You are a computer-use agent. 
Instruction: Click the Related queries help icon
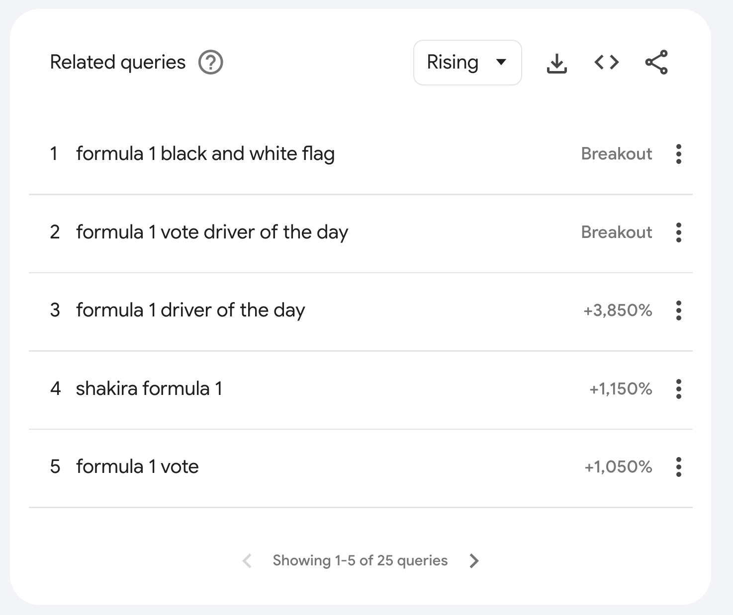210,63
